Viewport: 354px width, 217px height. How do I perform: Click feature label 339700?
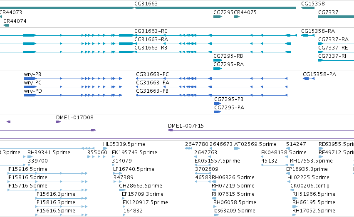pyautogui.click(x=38, y=161)
